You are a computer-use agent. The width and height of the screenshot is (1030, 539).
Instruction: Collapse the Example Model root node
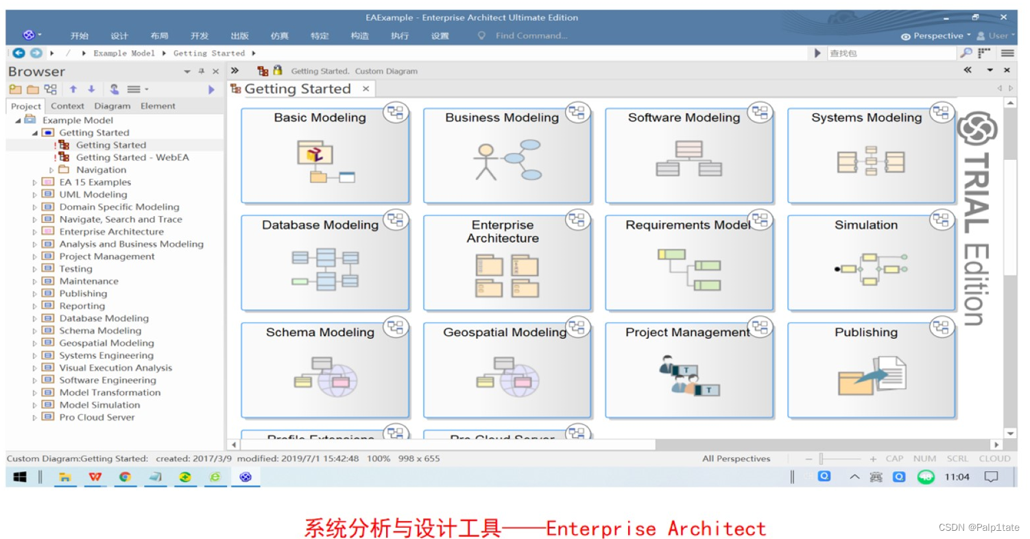point(18,121)
